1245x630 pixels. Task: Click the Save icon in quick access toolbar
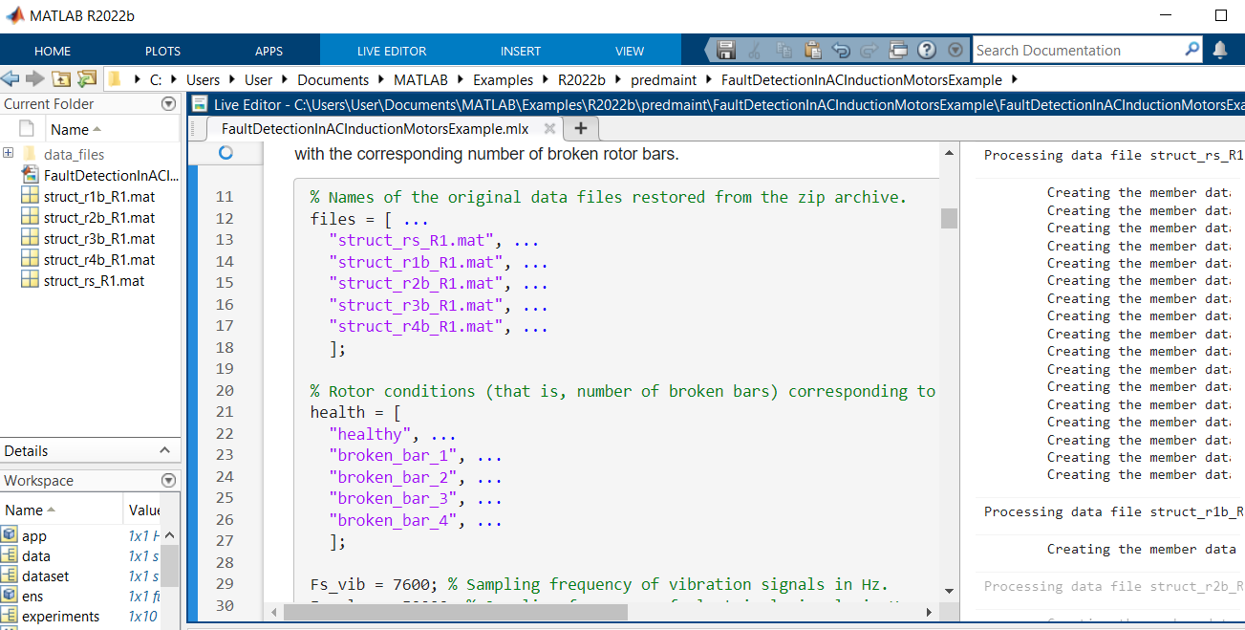[x=725, y=51]
